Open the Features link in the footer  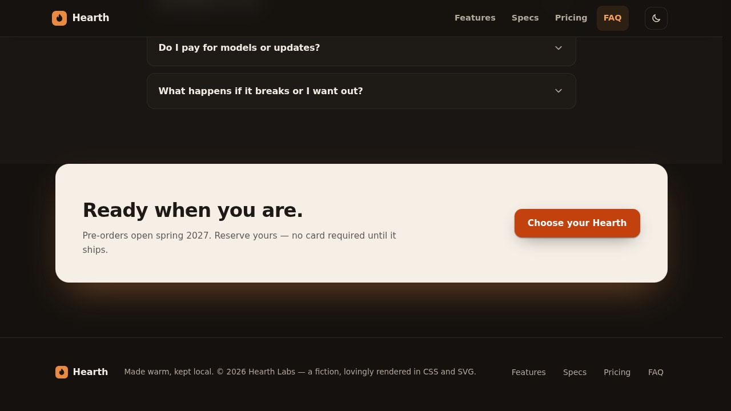click(529, 372)
